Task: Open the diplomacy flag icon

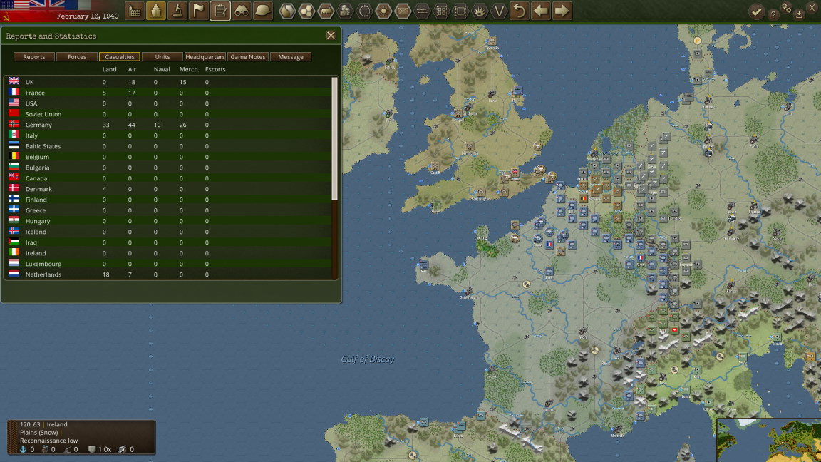Action: pyautogui.click(x=199, y=11)
